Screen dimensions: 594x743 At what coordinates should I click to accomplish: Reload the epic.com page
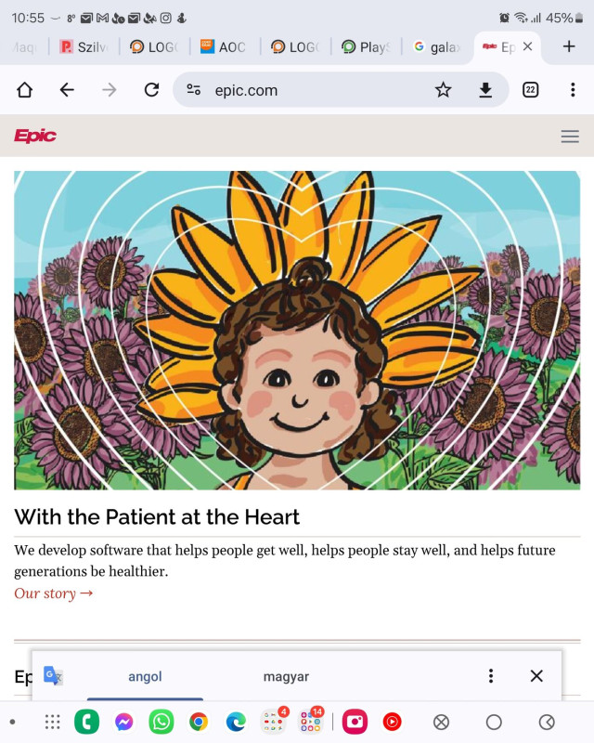pos(151,90)
